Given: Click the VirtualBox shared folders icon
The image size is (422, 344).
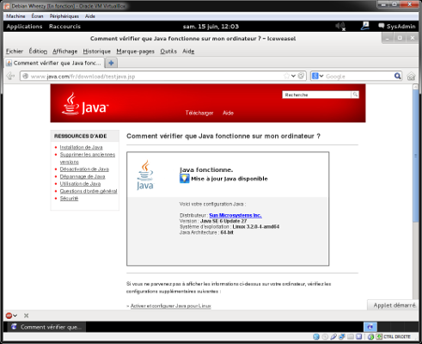Looking at the screenshot, I should (x=351, y=336).
